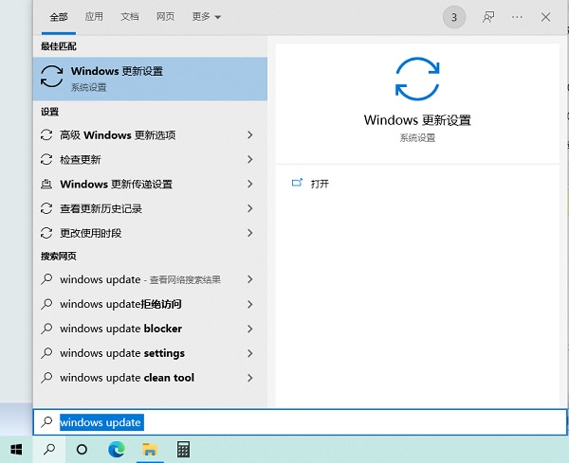
Task: Open Calculator from the taskbar
Action: click(x=183, y=450)
